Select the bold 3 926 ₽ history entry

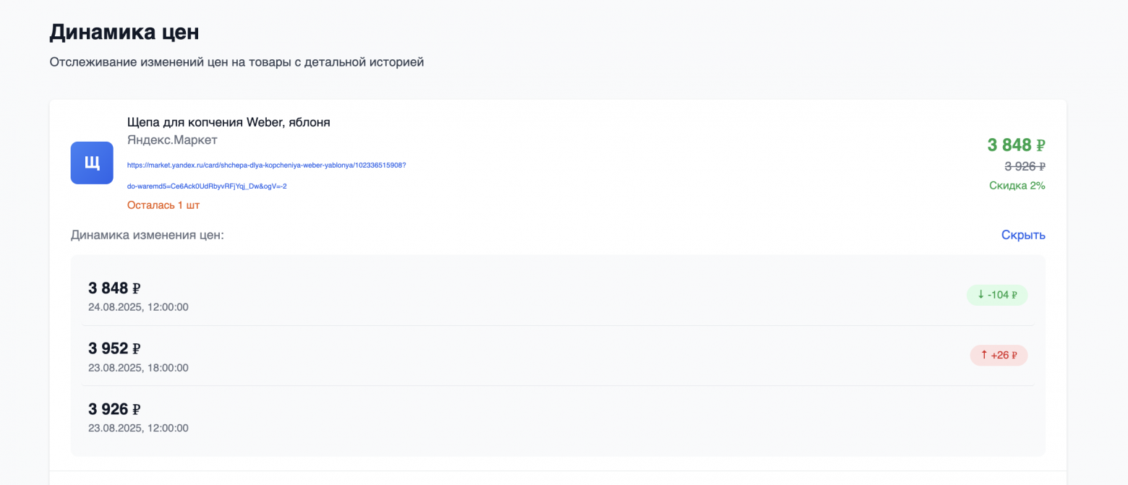point(114,409)
